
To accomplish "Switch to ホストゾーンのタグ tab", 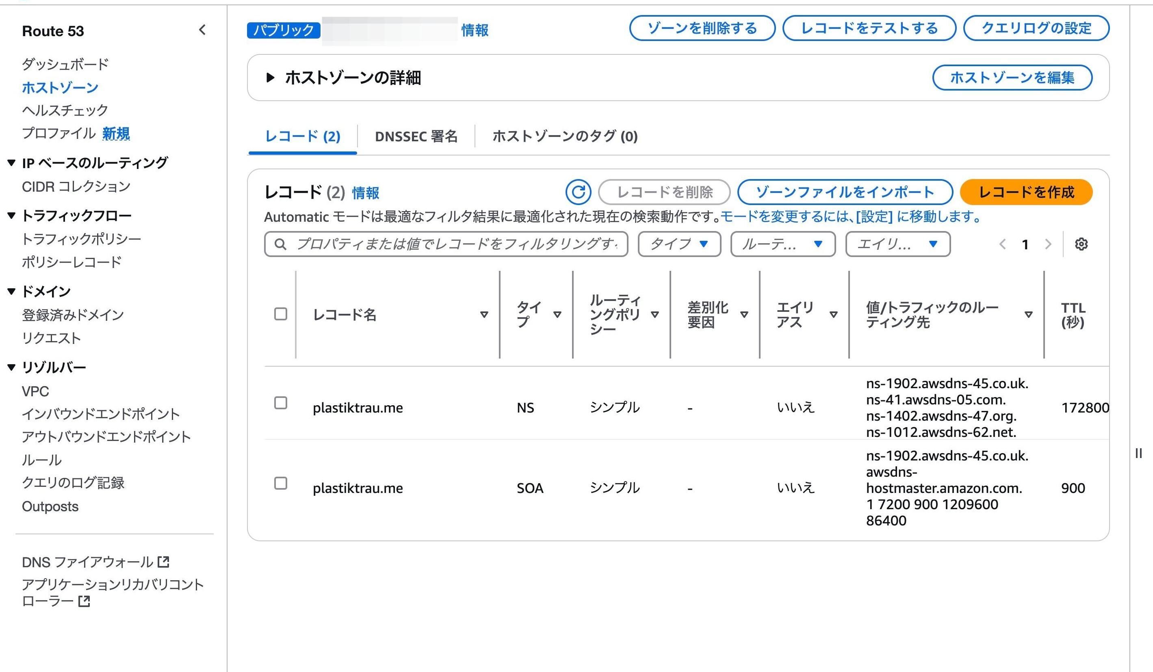I will pos(565,136).
